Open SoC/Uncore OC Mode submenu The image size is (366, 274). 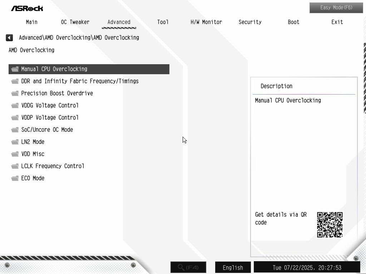[47, 130]
